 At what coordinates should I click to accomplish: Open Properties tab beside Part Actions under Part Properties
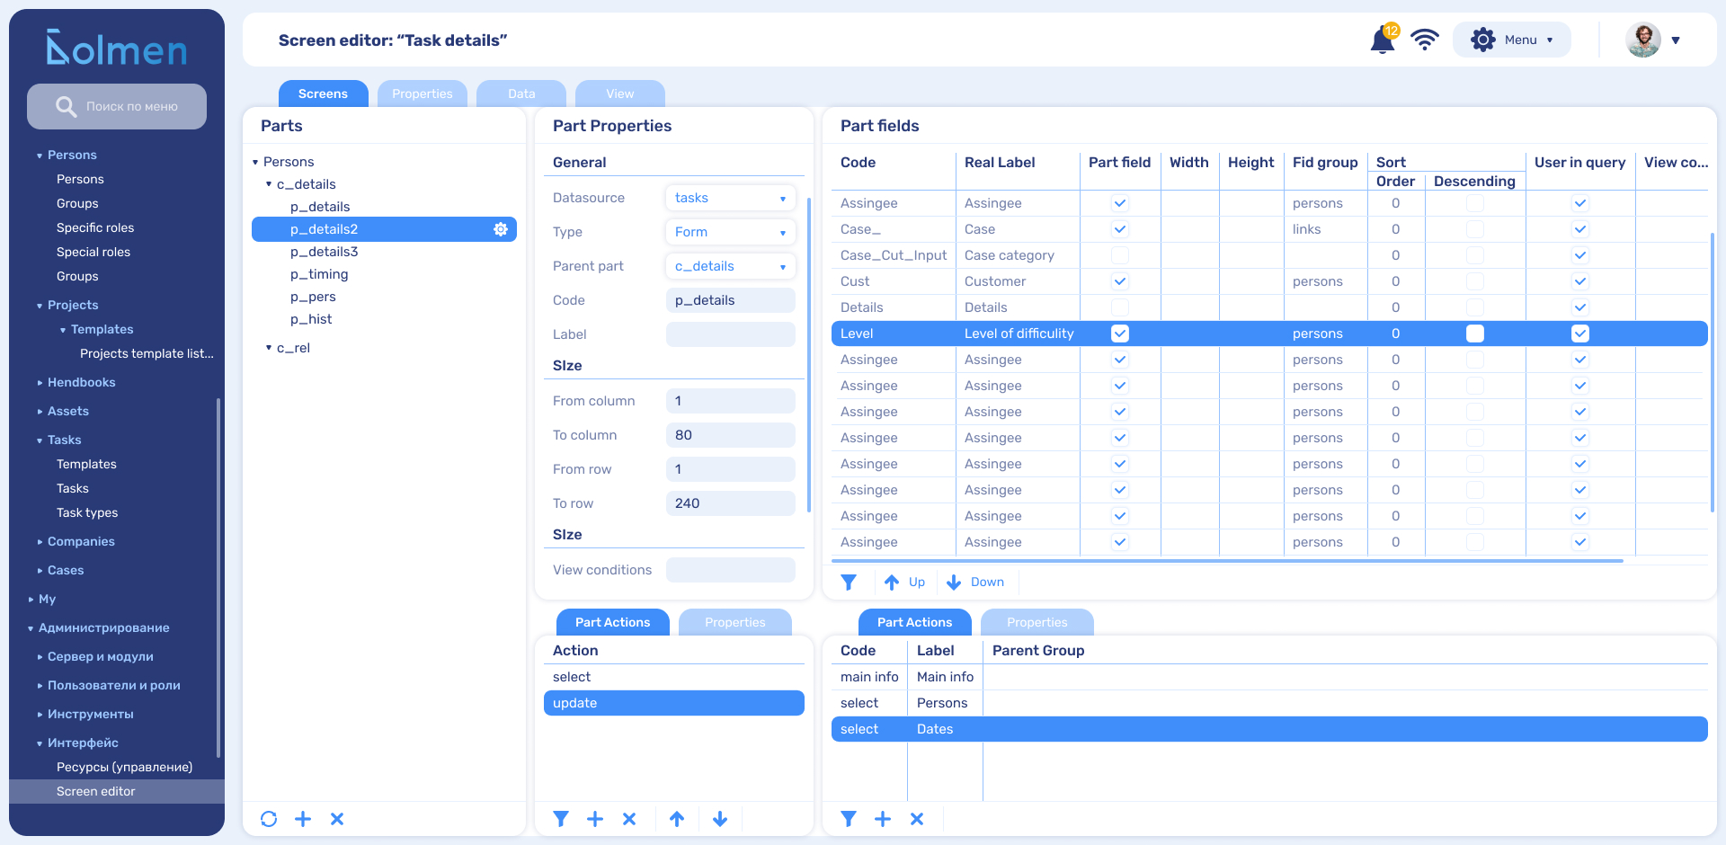735,622
